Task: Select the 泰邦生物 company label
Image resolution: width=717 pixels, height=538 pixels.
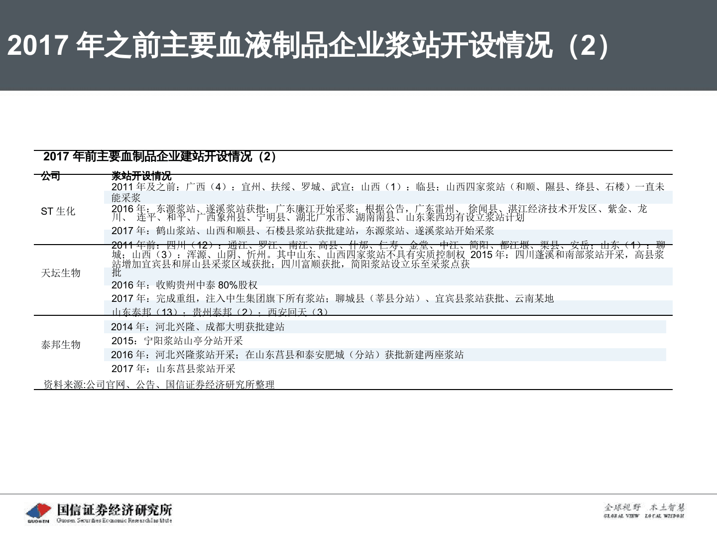Action: point(62,344)
